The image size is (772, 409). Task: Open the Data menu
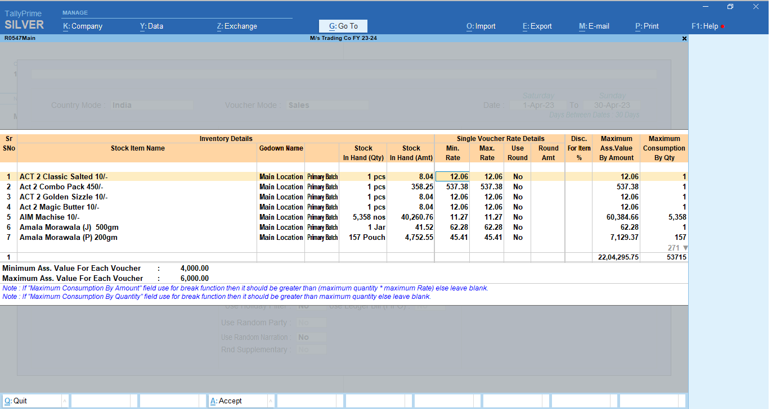[x=151, y=26]
